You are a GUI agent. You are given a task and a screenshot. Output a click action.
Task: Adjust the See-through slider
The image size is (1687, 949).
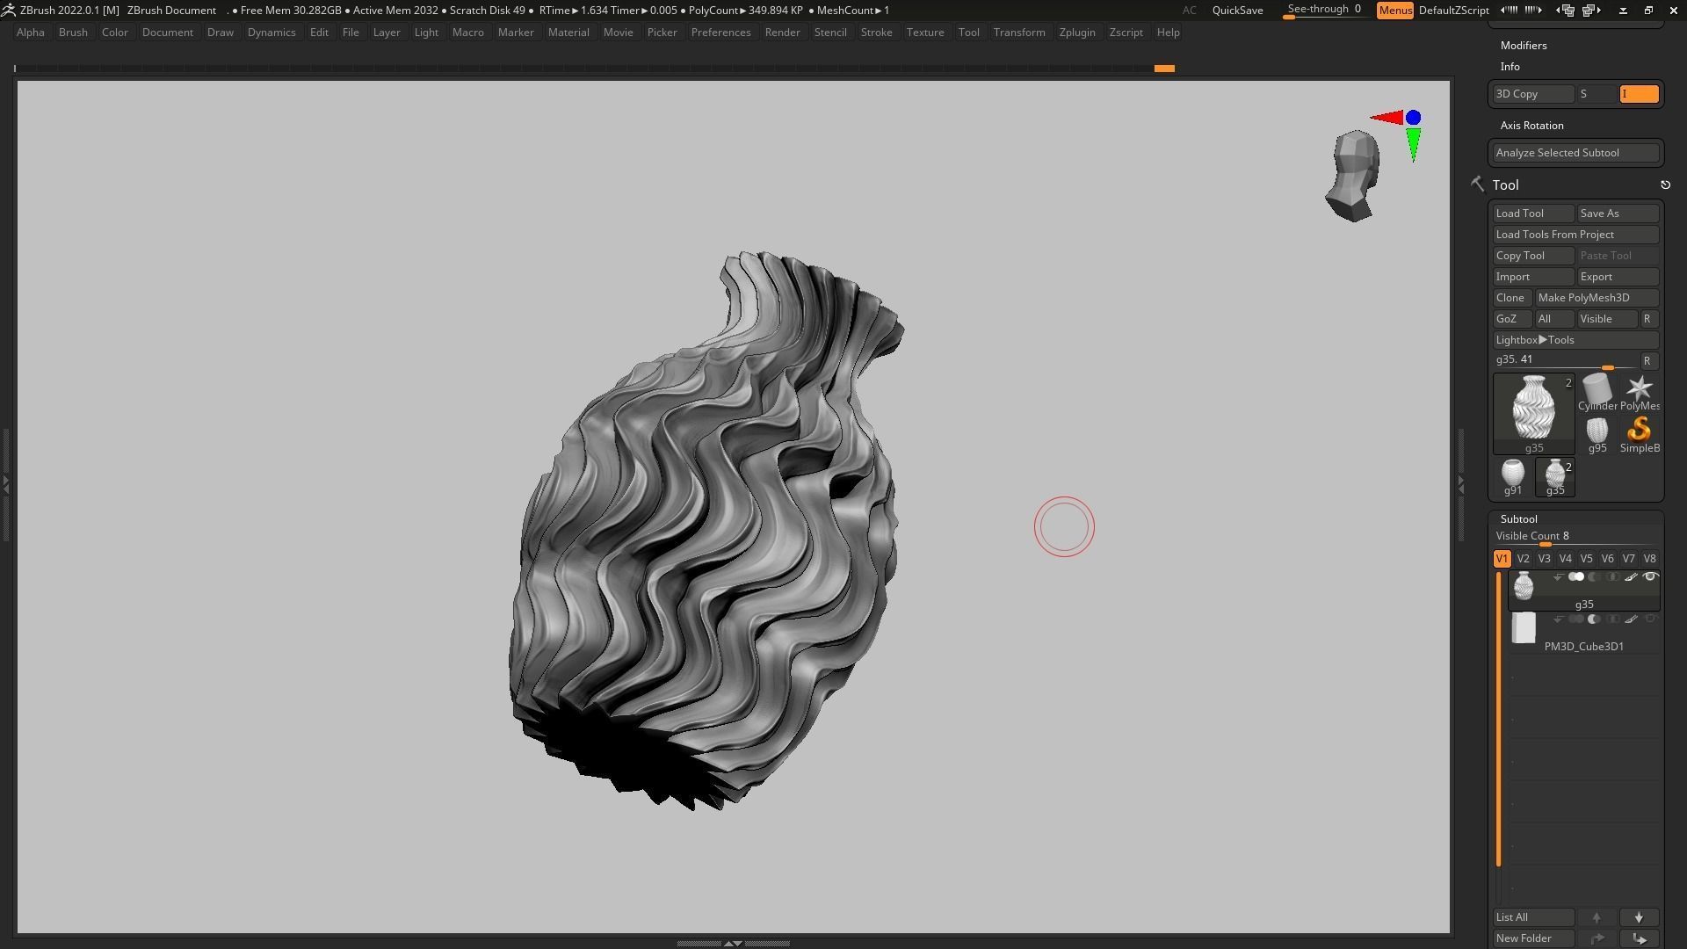tap(1323, 10)
